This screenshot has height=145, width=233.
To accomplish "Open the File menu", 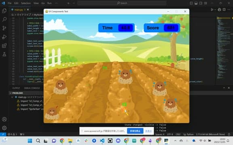I will 10,3.
